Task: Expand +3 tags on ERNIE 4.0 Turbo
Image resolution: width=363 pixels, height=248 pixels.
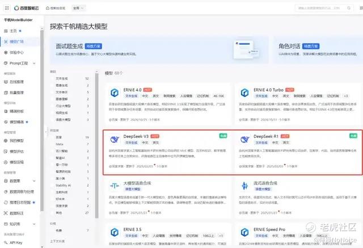Action: tap(346, 96)
